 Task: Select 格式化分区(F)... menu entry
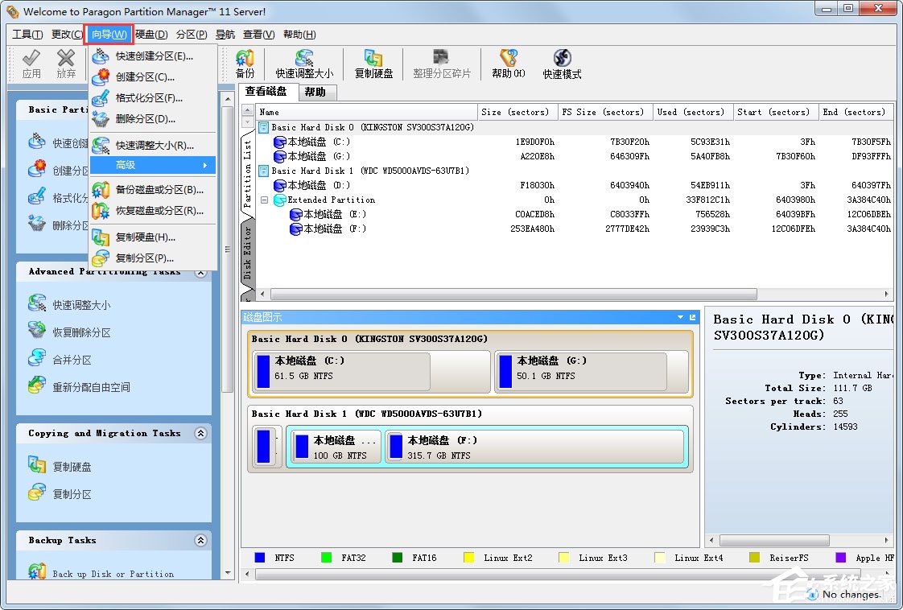(x=153, y=98)
